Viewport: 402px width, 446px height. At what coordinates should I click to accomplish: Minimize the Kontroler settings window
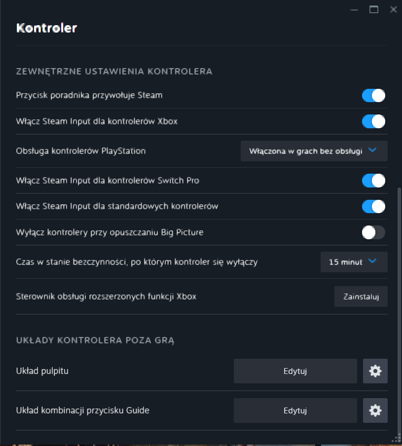[354, 10]
